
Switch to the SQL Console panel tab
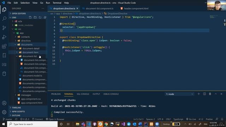[83, 94]
